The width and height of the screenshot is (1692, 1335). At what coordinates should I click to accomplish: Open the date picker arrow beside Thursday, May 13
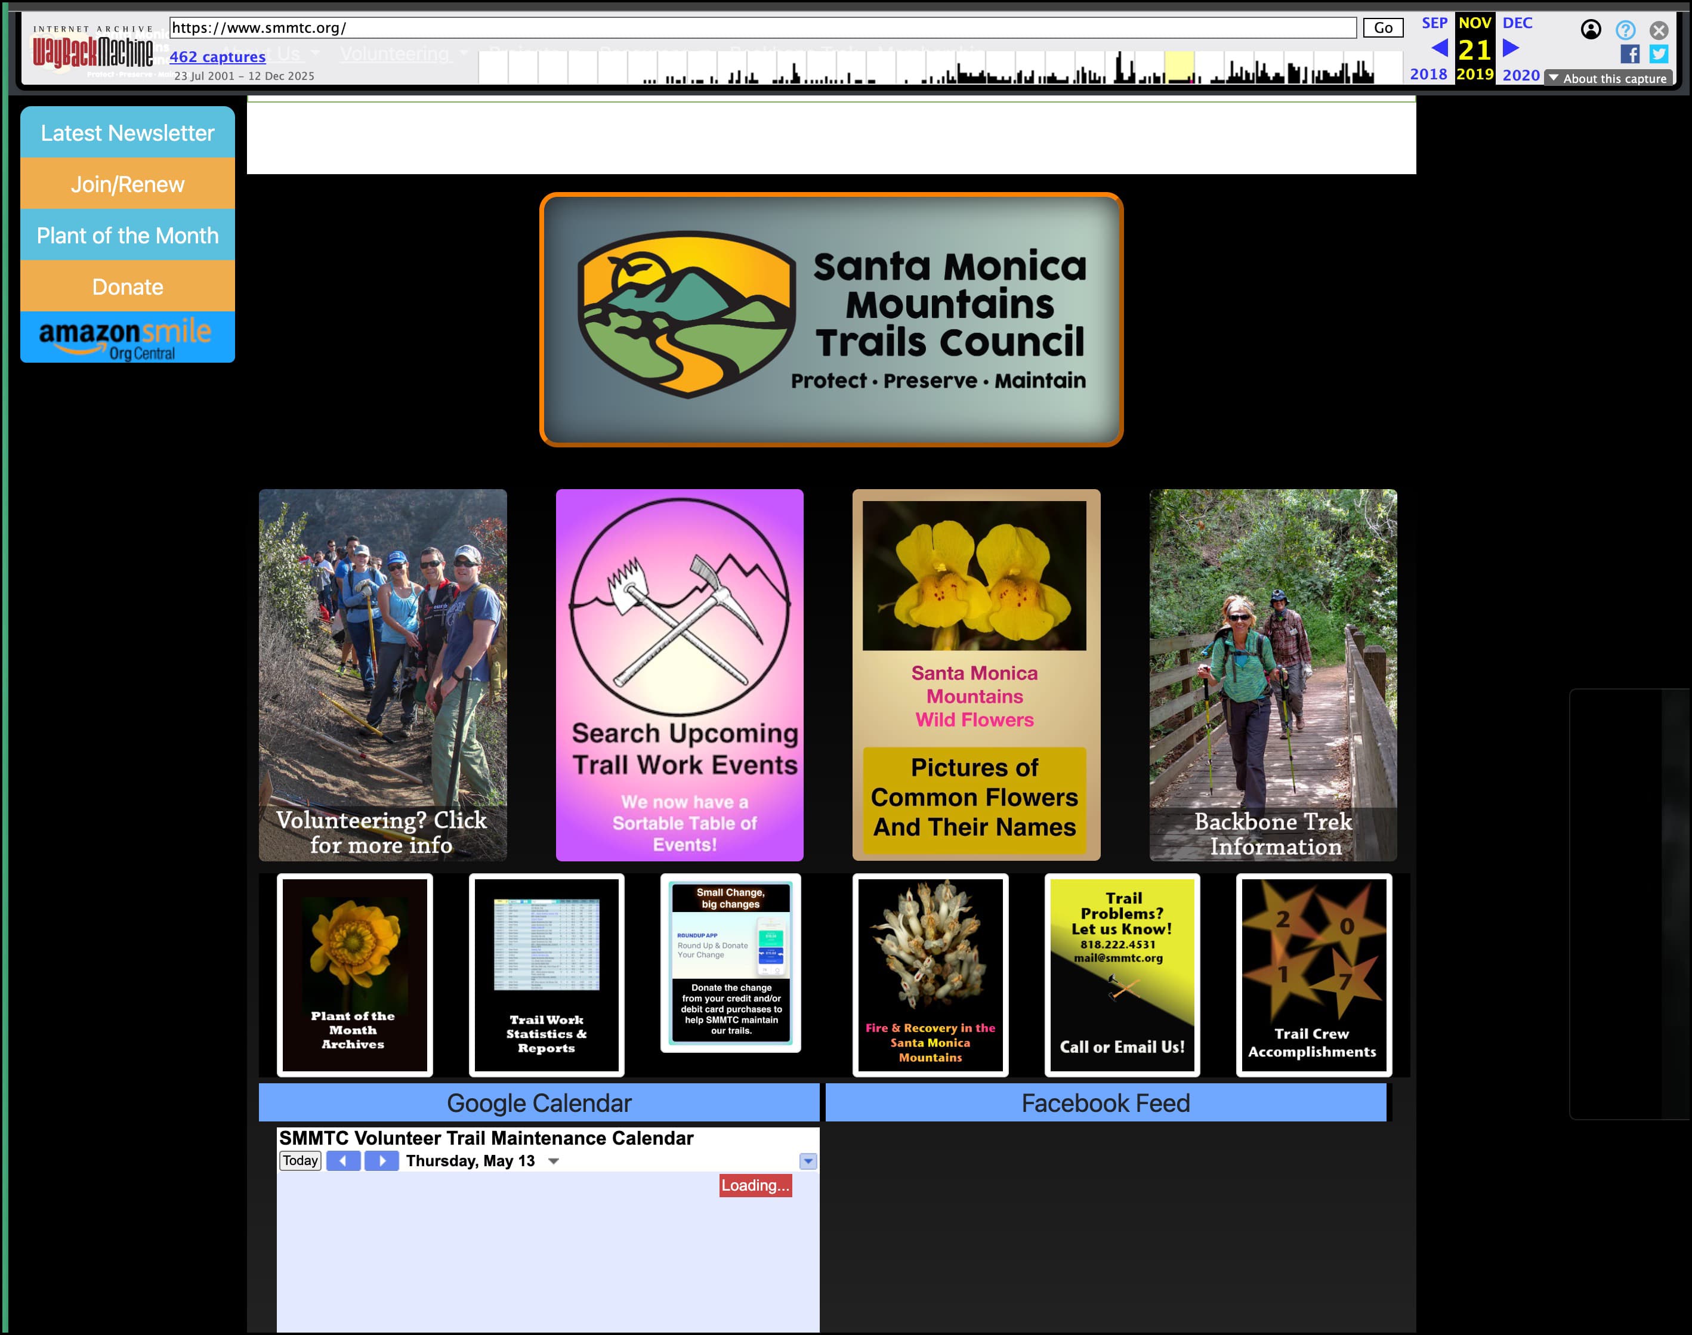(553, 1161)
